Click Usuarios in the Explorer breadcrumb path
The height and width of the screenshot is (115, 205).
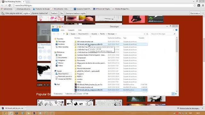pos(94,34)
